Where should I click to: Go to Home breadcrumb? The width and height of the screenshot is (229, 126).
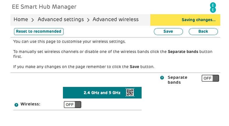(21, 19)
